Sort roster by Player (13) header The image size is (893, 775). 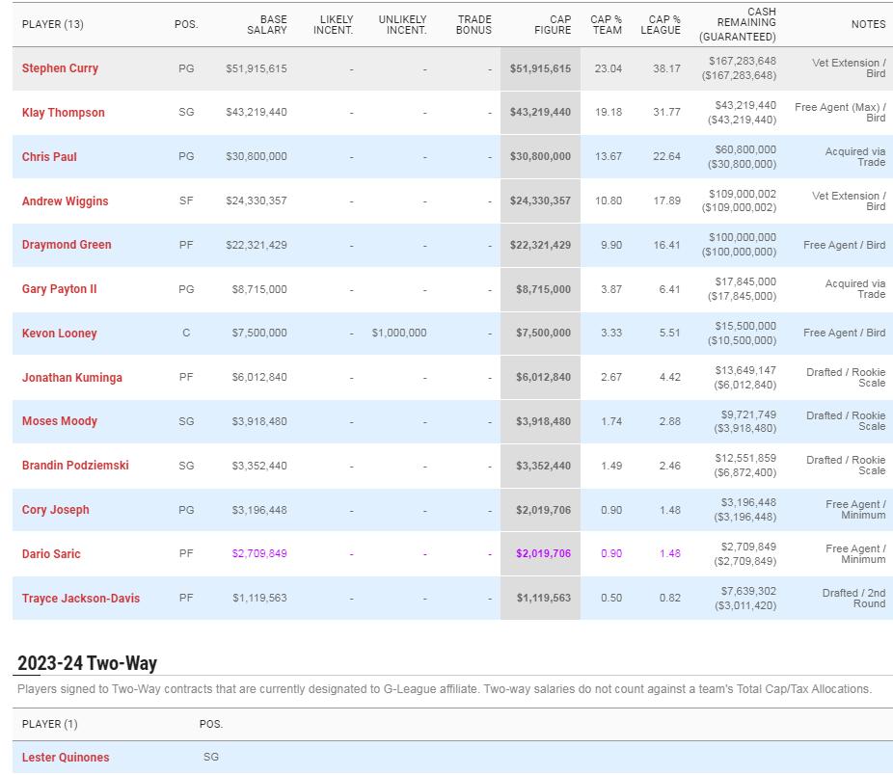tap(53, 24)
